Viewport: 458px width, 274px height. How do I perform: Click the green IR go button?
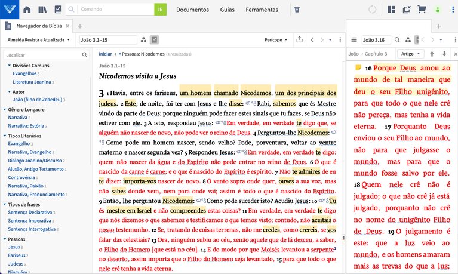(161, 10)
